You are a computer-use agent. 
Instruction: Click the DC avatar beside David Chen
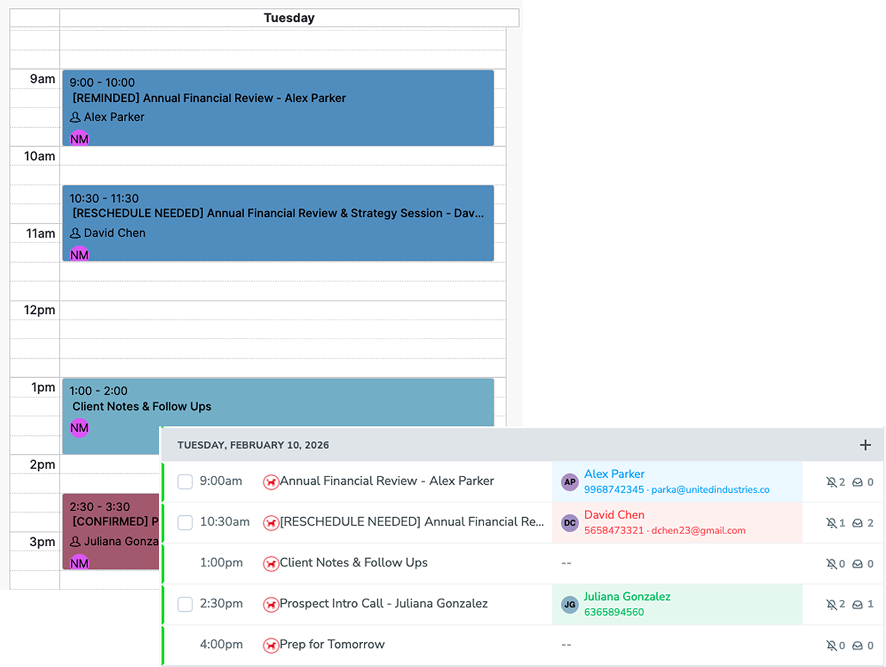tap(570, 523)
